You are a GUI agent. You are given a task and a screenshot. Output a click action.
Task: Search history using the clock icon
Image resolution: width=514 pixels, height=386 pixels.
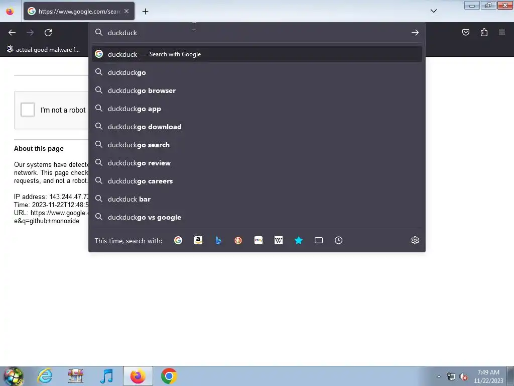(x=339, y=241)
